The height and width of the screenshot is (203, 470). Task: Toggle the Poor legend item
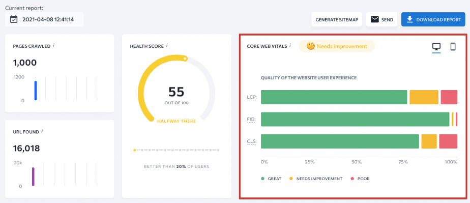[x=360, y=179]
